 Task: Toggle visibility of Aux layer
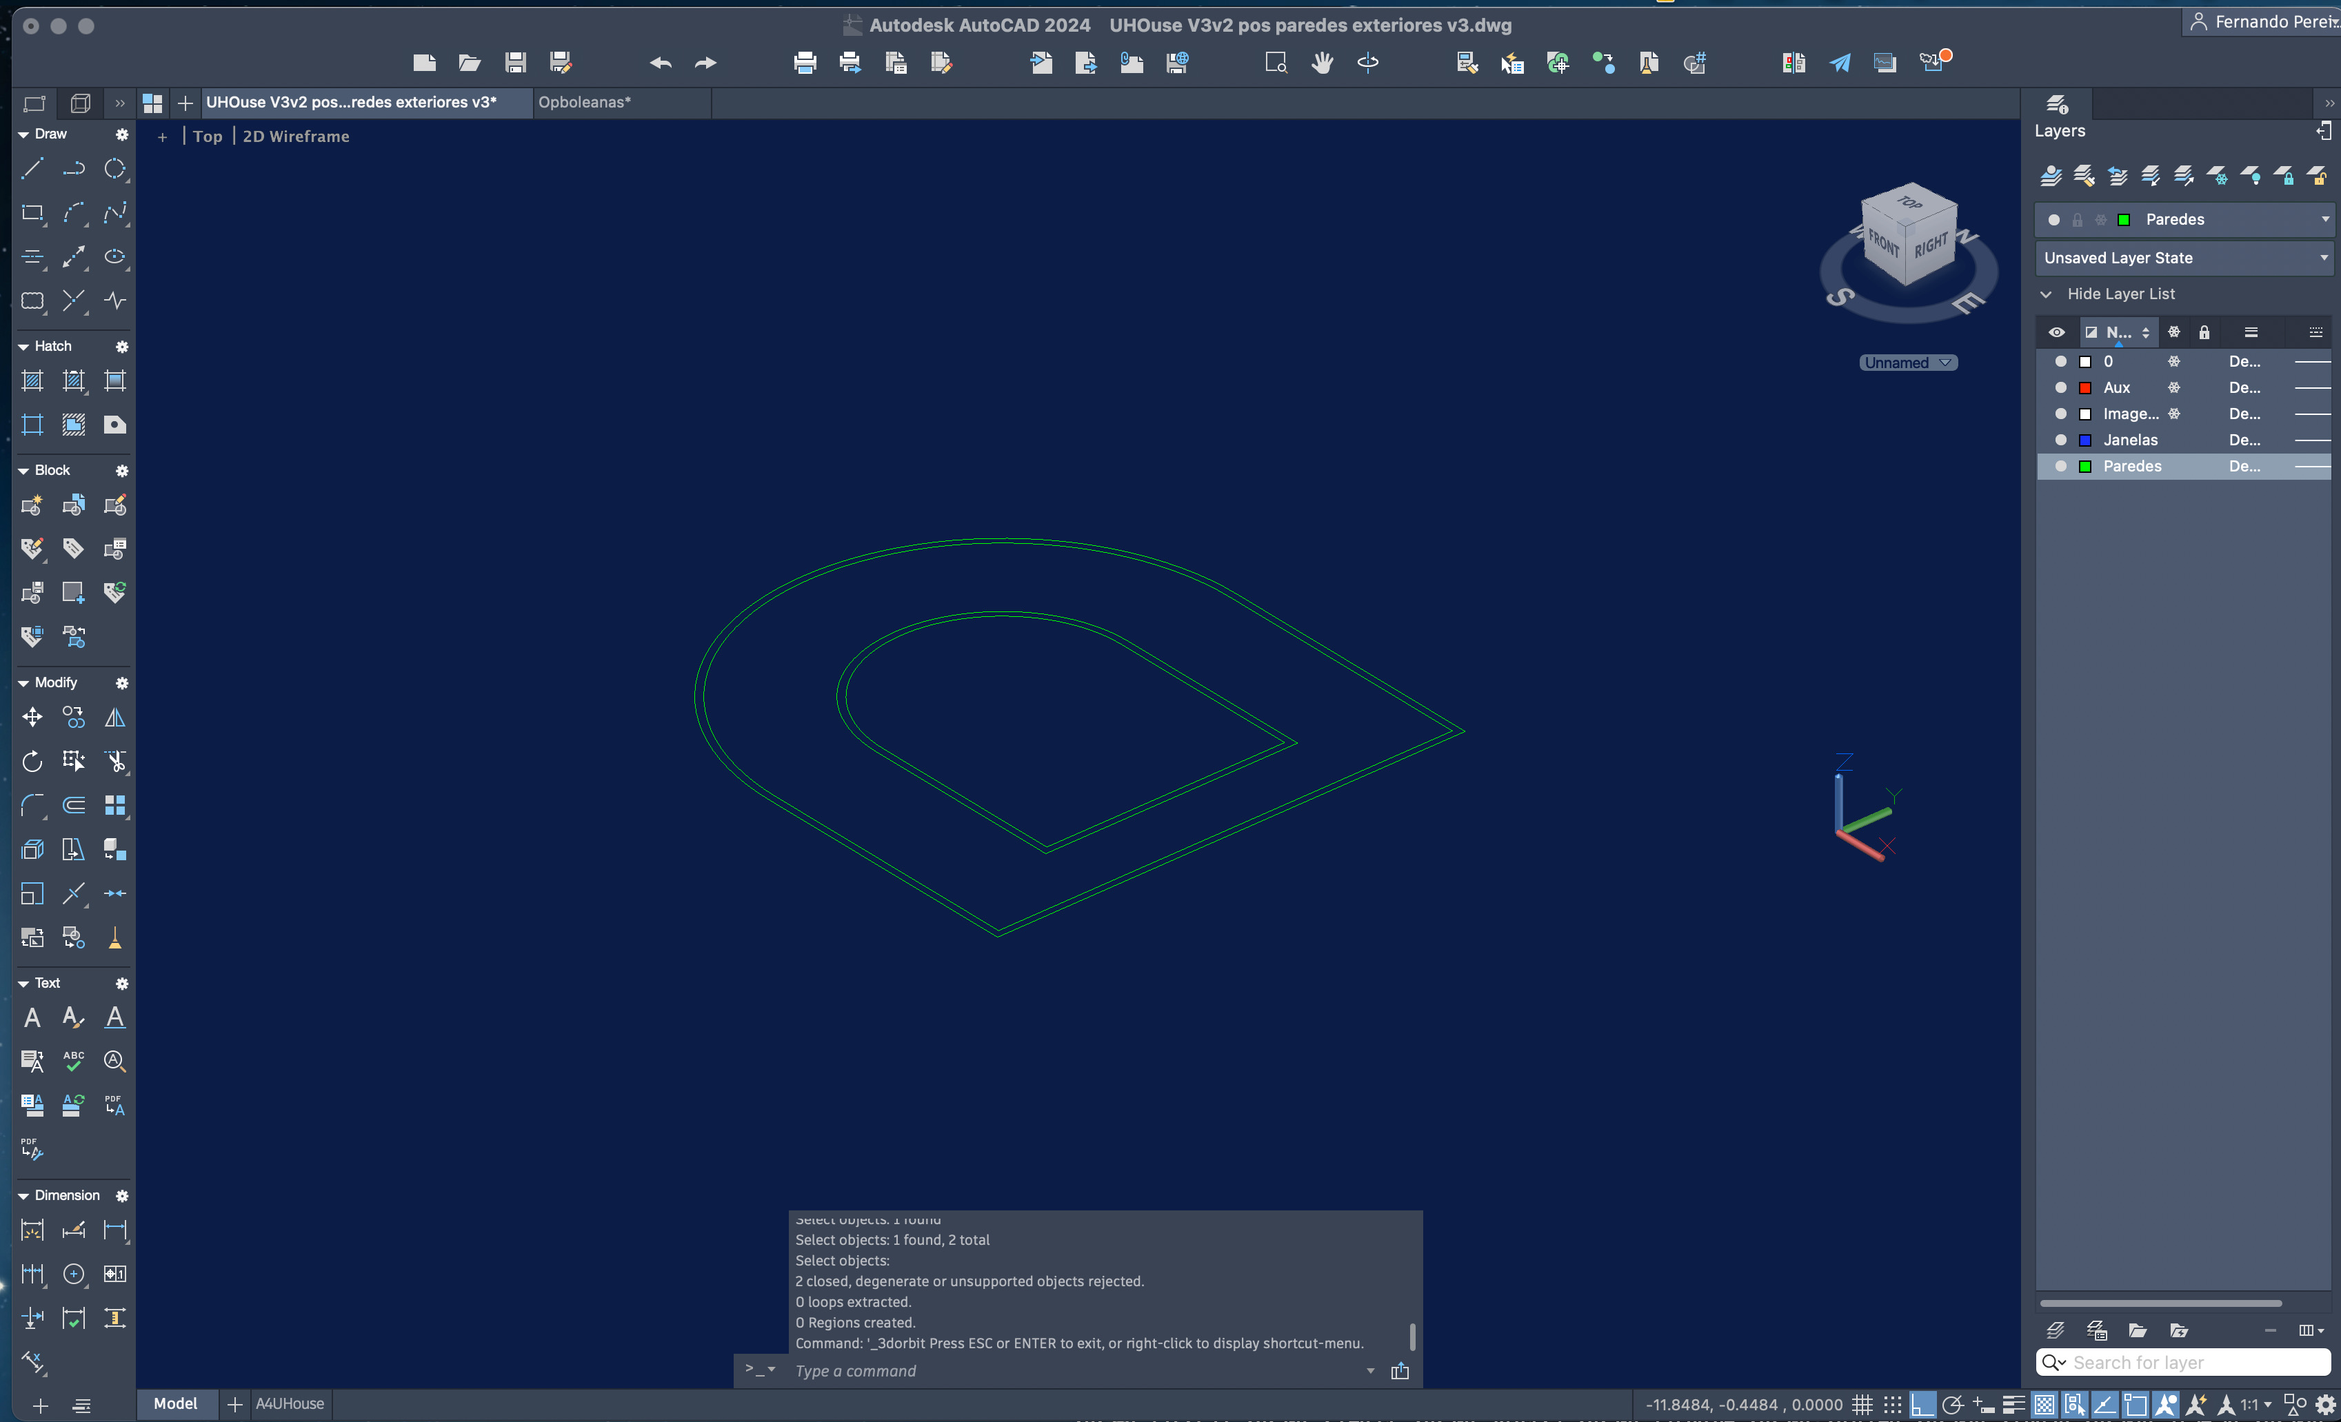[2061, 387]
